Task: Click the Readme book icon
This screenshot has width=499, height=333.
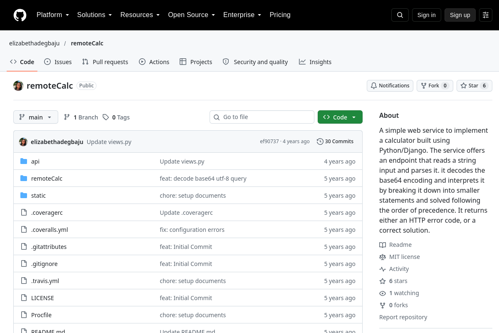Action: click(383, 245)
